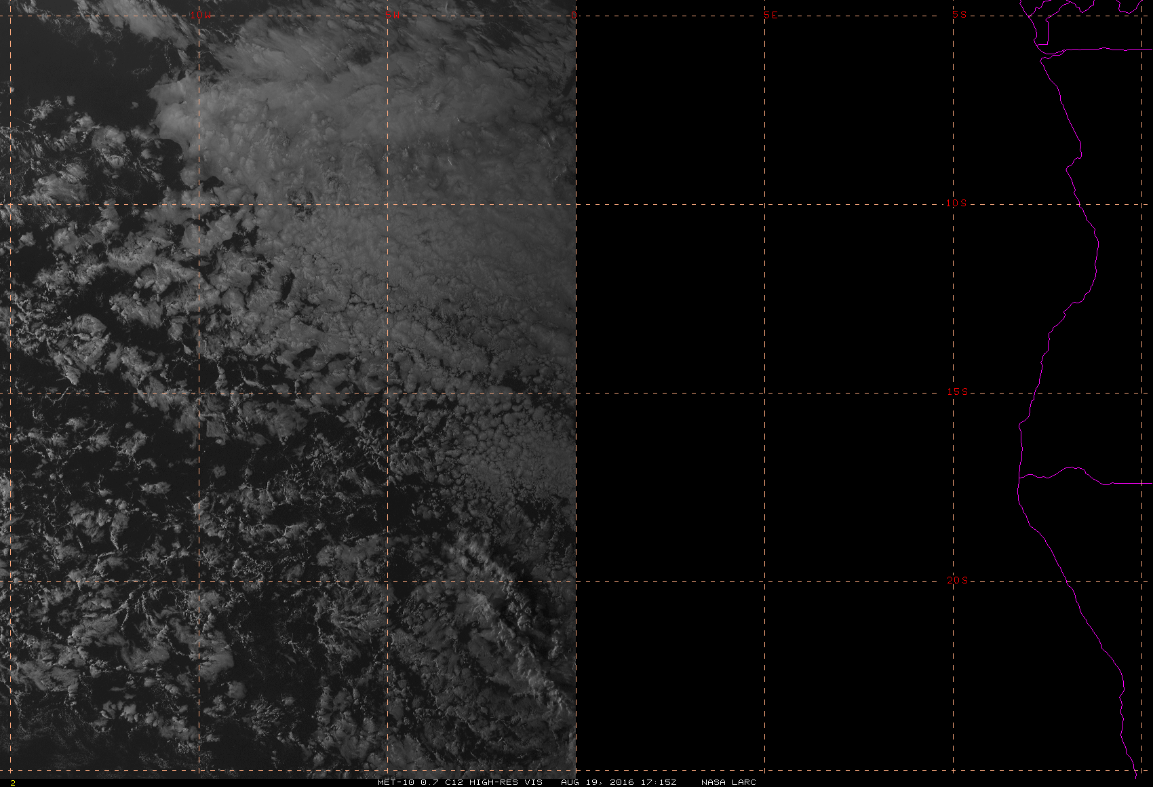Click the "15S" latitude label
Image resolution: width=1153 pixels, height=787 pixels.
click(956, 391)
